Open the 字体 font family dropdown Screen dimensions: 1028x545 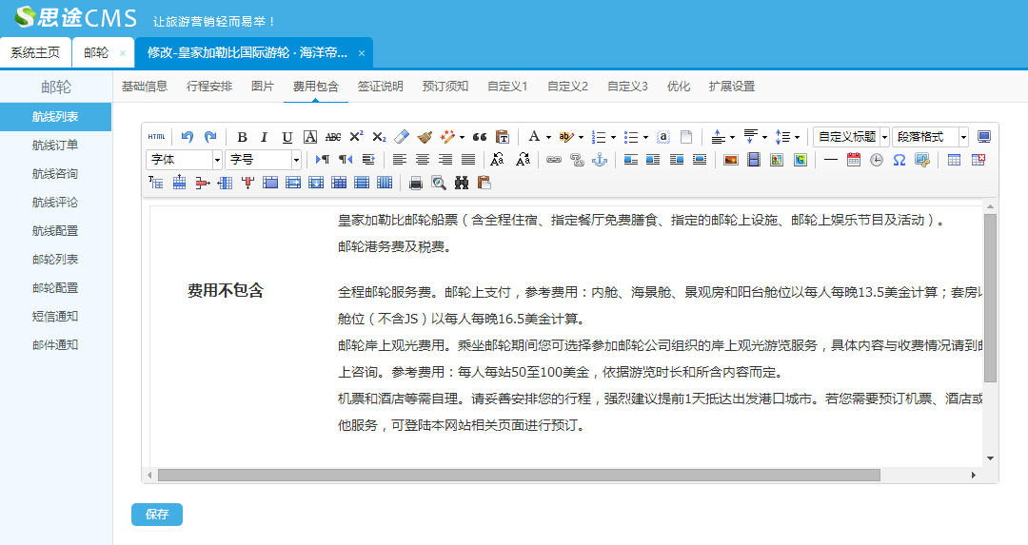click(184, 160)
